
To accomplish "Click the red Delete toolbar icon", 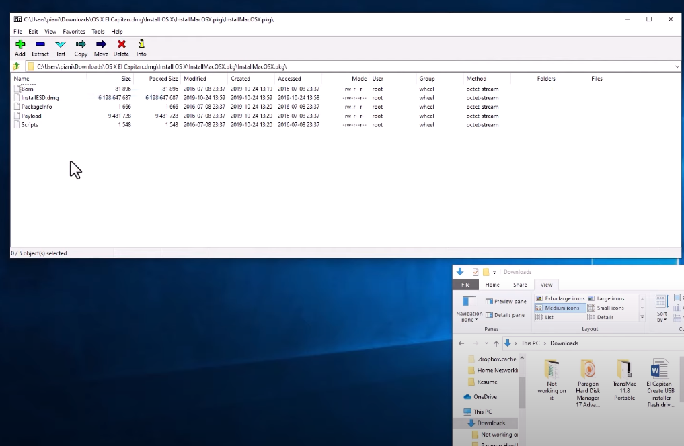I will click(x=121, y=48).
